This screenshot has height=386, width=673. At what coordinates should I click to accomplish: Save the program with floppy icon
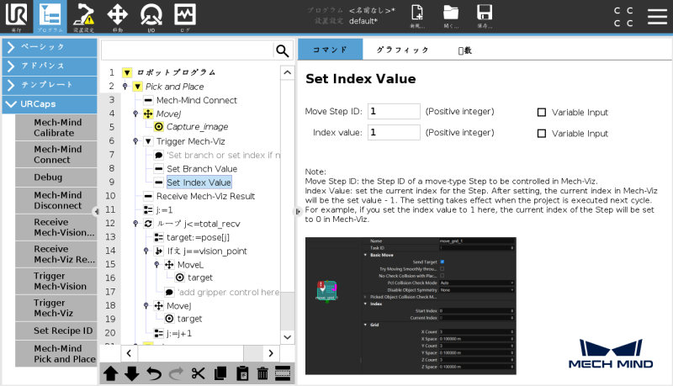(x=485, y=16)
